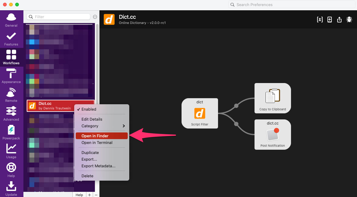
Task: Click the window zoom green button
Action: click(x=17, y=5)
